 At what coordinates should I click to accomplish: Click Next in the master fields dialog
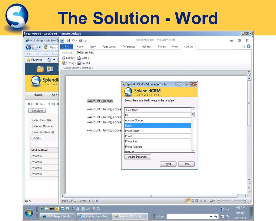pyautogui.click(x=168, y=164)
